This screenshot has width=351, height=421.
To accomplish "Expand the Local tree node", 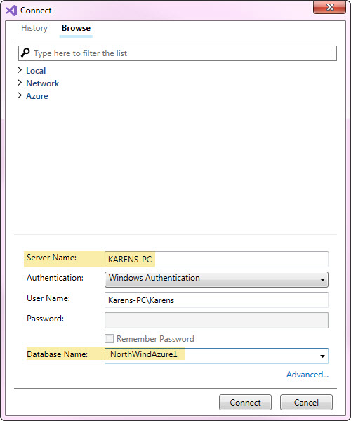I will (x=20, y=70).
